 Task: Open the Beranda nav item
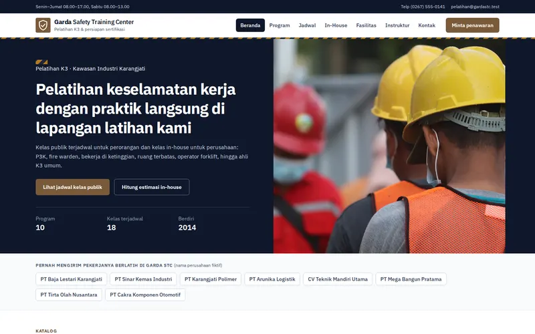pyautogui.click(x=250, y=25)
